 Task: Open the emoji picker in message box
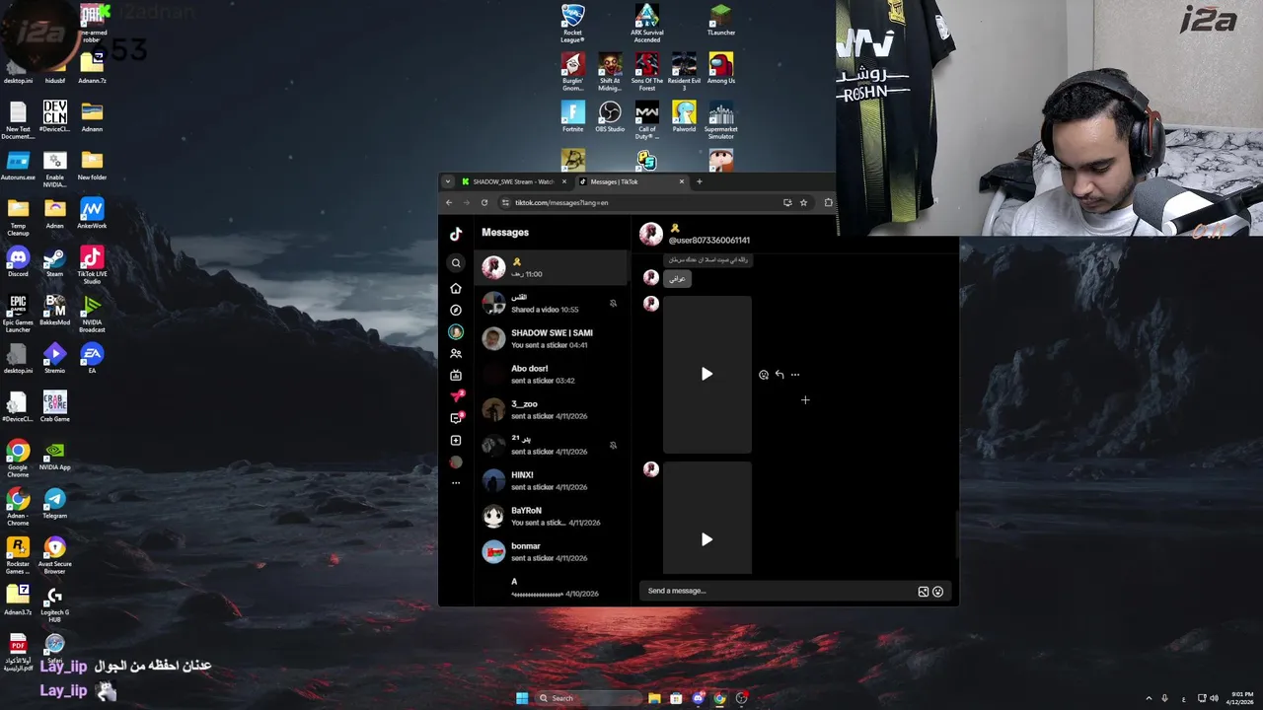938,592
